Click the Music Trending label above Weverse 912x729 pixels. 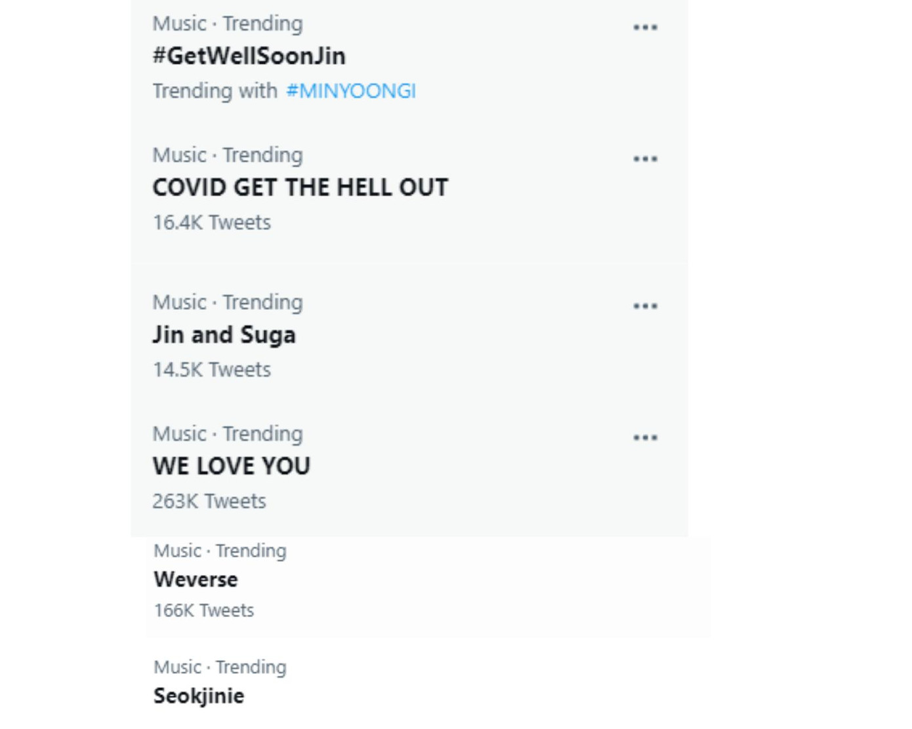220,551
